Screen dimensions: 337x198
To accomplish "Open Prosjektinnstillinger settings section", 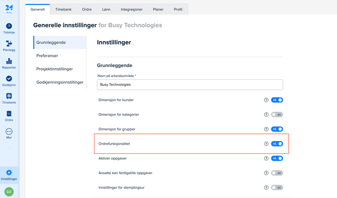I will [x=54, y=69].
